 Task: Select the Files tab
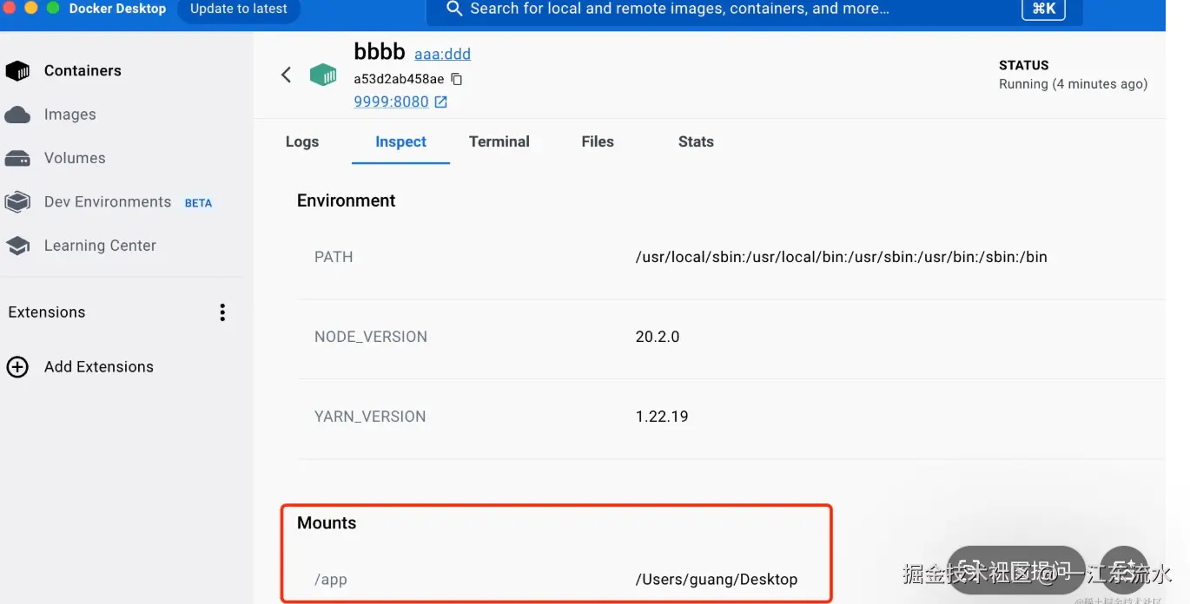tap(598, 141)
